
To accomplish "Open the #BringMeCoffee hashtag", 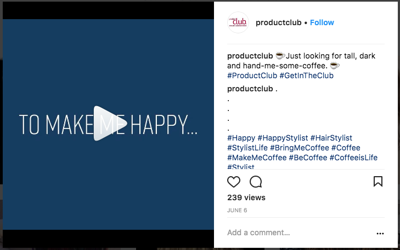I will coord(300,148).
